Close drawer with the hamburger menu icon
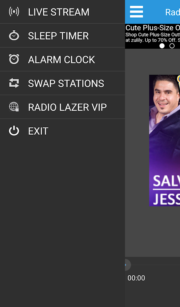The height and width of the screenshot is (307, 180). pyautogui.click(x=137, y=12)
